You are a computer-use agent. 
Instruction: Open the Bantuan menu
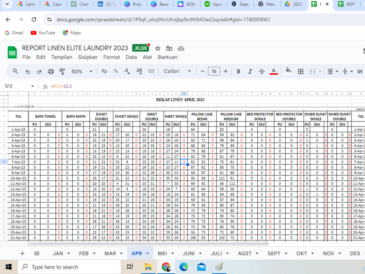[x=168, y=57]
